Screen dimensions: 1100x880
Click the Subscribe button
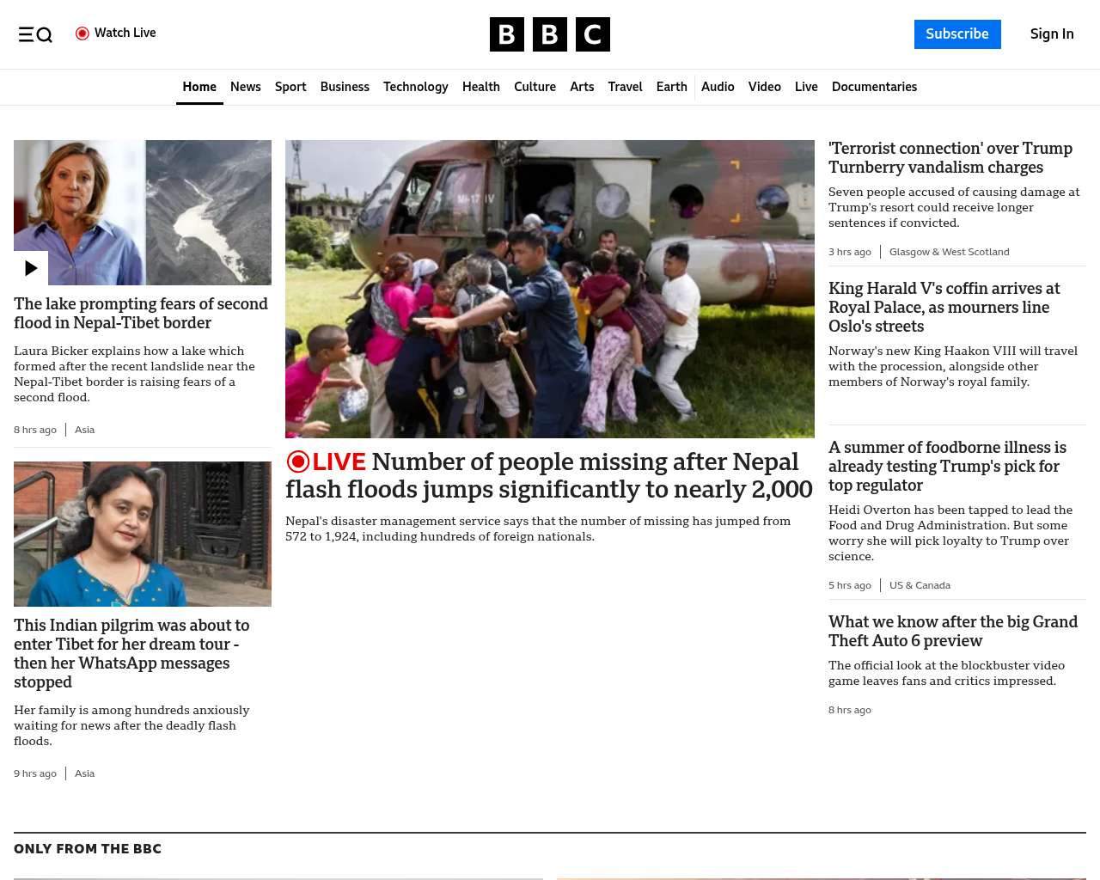tap(957, 34)
